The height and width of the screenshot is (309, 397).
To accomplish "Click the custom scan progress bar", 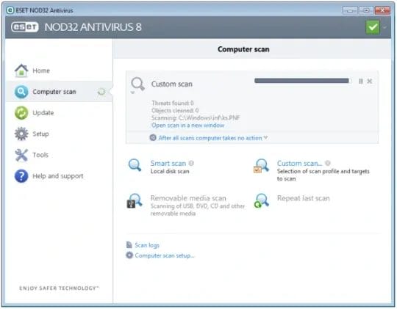I will [x=303, y=81].
